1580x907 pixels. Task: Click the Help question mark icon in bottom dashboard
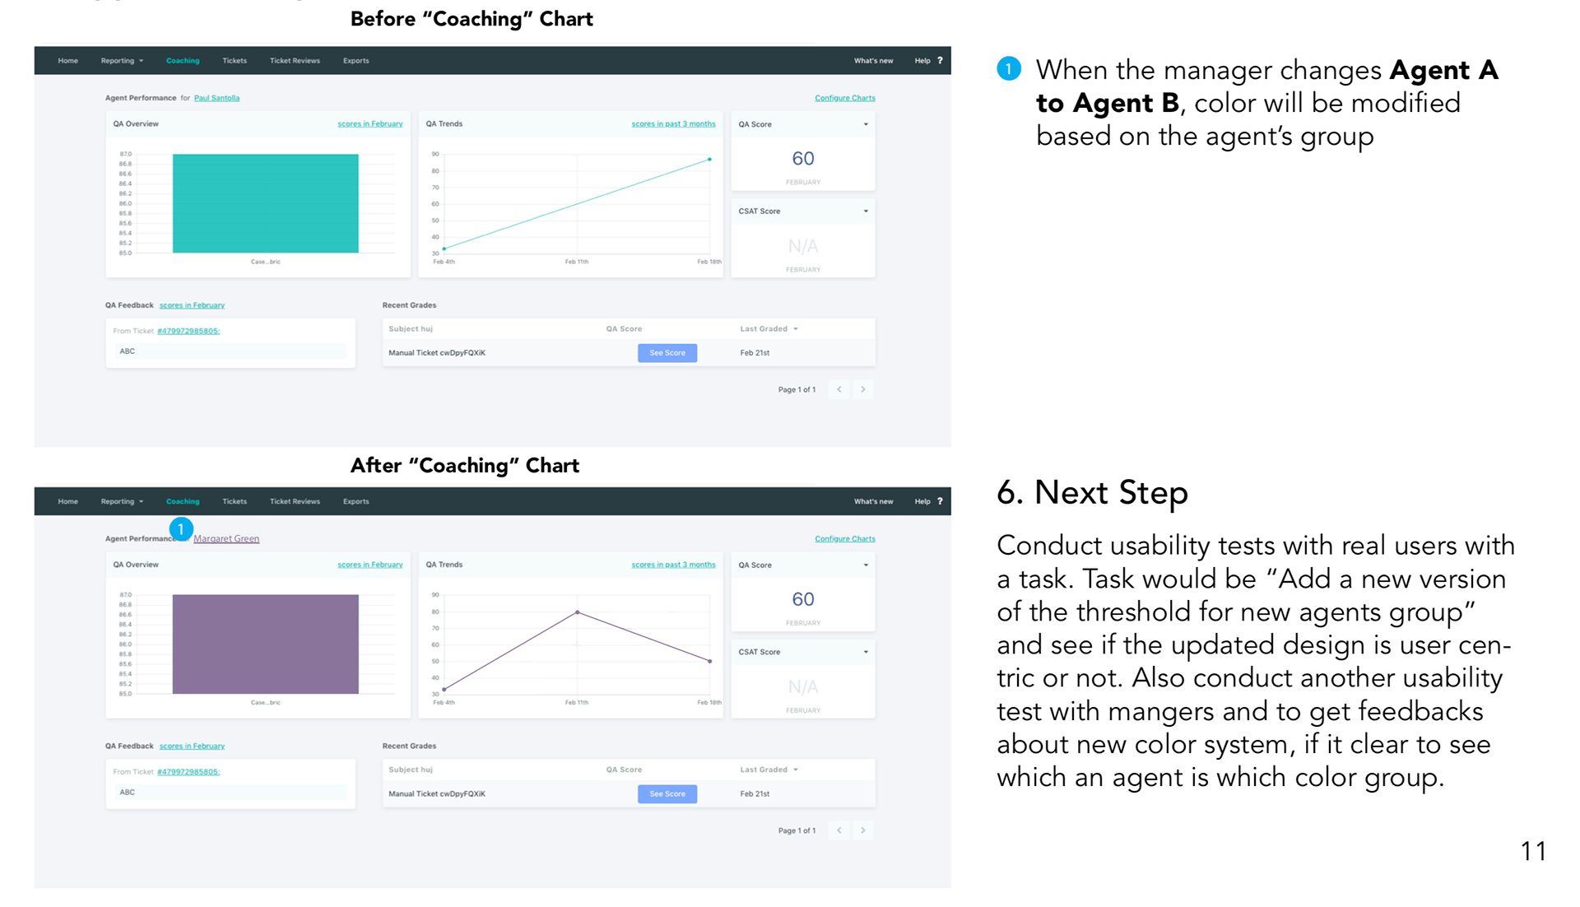(940, 501)
